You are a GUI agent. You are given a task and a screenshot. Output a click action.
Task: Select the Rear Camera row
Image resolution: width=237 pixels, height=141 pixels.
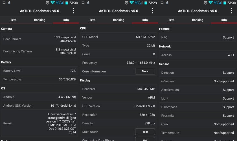[x=39, y=39]
